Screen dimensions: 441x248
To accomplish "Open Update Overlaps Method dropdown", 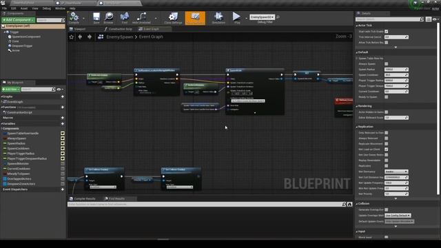I will [398, 216].
